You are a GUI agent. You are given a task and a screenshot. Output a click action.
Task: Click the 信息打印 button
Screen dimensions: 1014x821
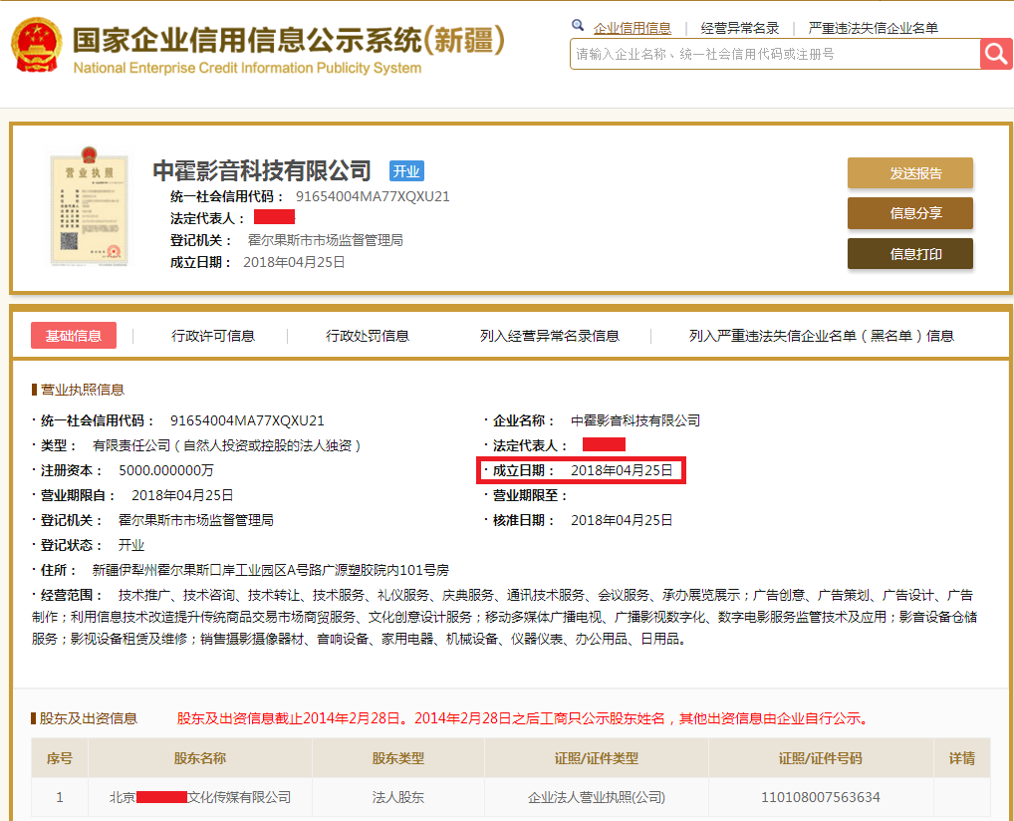pos(909,254)
